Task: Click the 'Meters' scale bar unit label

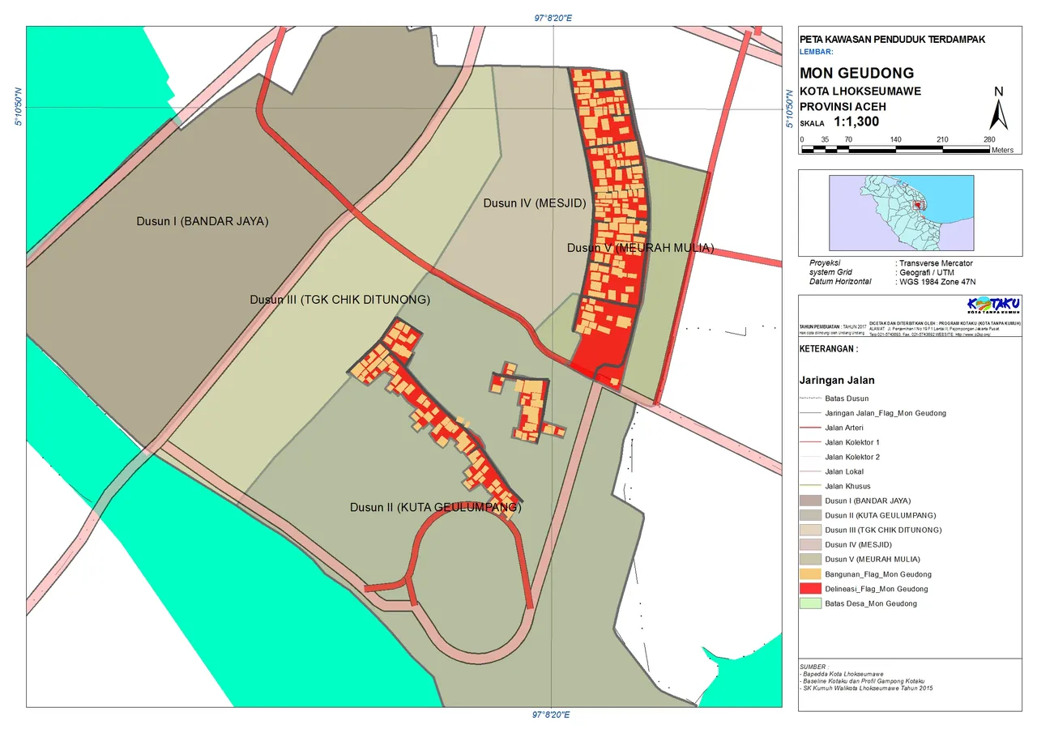Action: (x=1002, y=151)
